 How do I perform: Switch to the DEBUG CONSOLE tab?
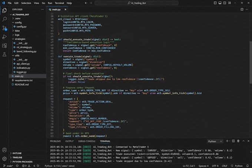(87, 141)
